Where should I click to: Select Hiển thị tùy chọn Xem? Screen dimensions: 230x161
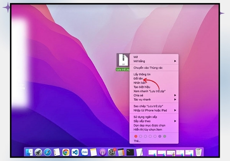point(148,130)
